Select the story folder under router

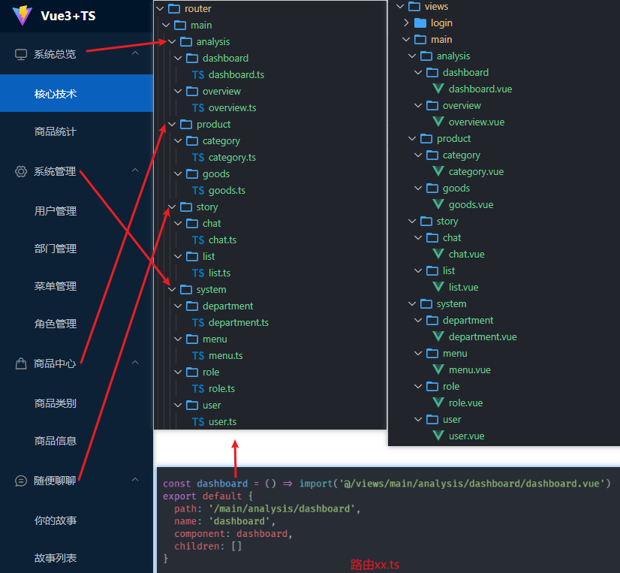[x=207, y=207]
